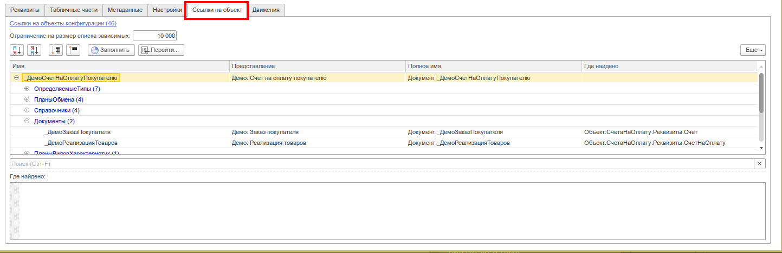Click the Где найдено text area

(387, 210)
